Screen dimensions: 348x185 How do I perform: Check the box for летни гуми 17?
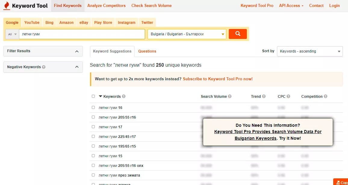point(93,127)
